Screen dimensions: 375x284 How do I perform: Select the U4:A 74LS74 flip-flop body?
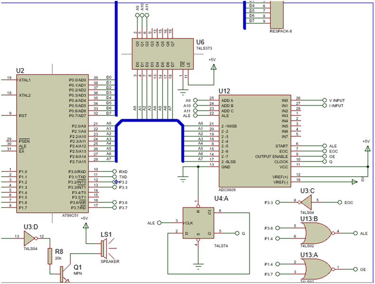198,223
